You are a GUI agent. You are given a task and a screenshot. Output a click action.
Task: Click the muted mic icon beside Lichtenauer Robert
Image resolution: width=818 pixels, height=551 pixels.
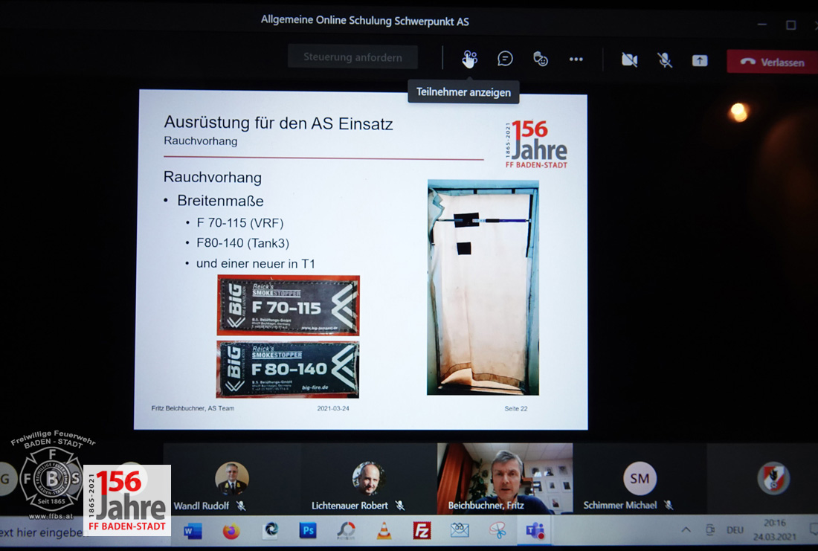pos(399,505)
